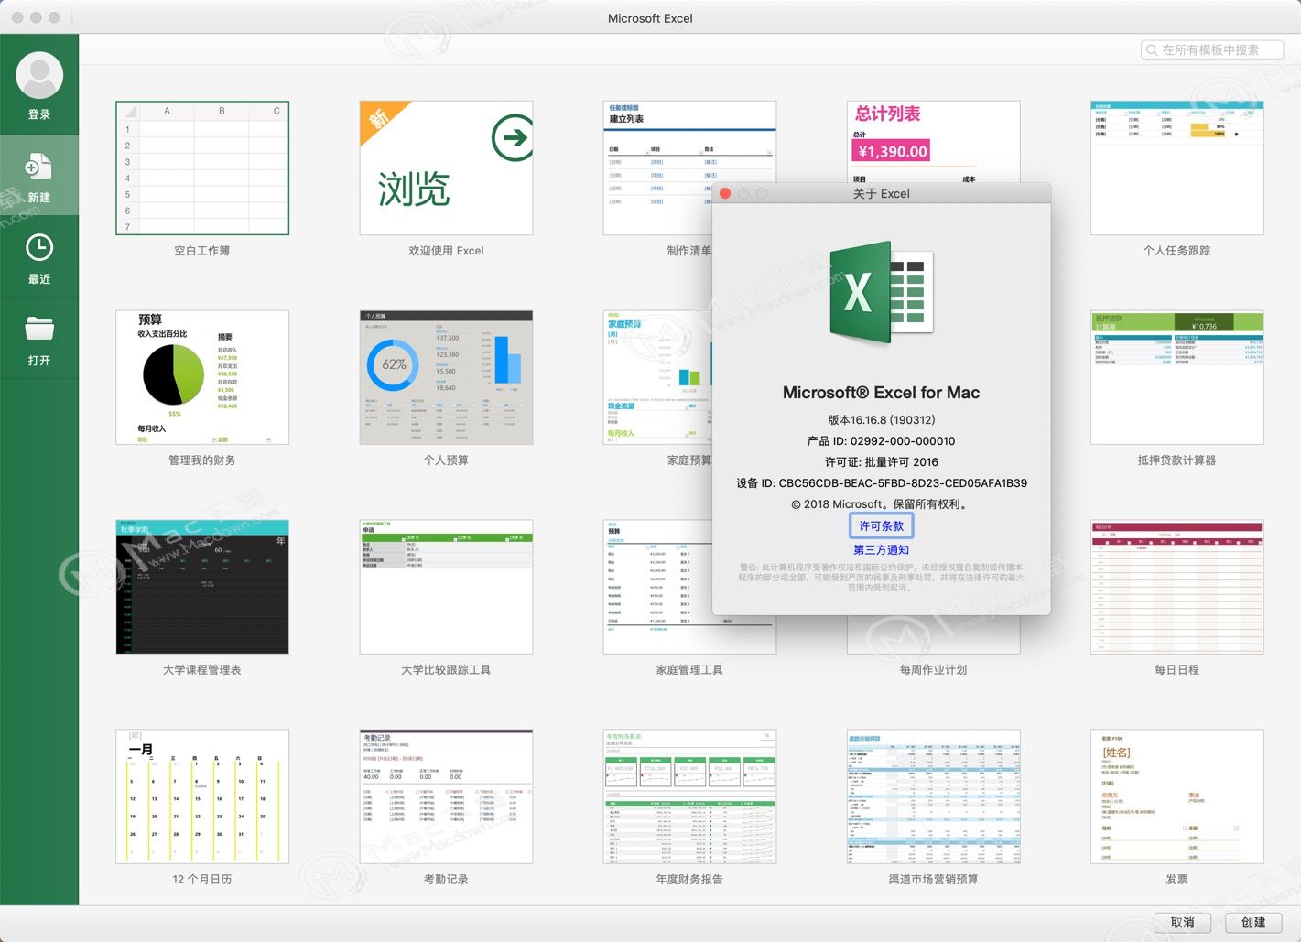Open the Recent (最近) clock icon
This screenshot has height=942, width=1301.
pyautogui.click(x=39, y=247)
